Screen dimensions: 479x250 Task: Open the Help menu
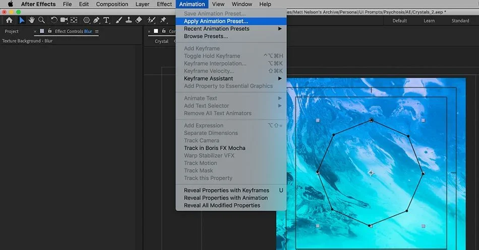[265, 4]
